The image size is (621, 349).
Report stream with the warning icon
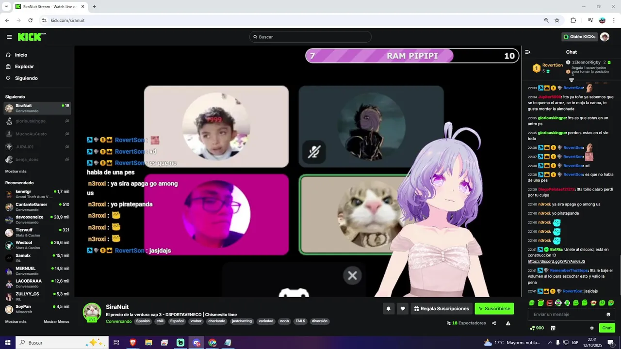pos(508,323)
